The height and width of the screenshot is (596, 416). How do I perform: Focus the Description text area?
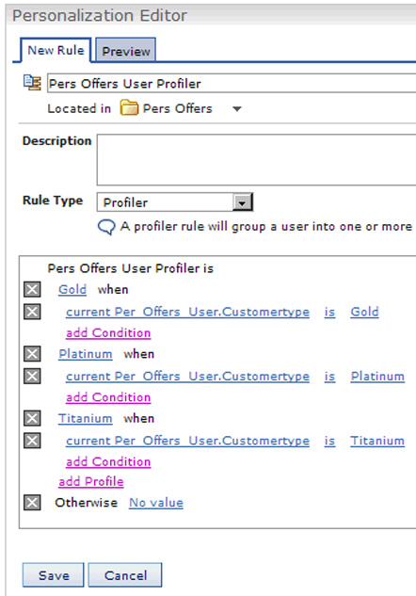pos(256,160)
